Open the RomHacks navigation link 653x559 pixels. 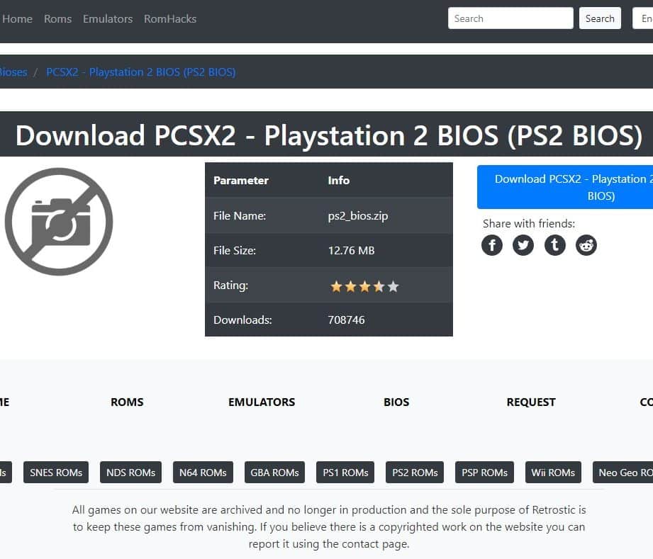[x=170, y=18]
